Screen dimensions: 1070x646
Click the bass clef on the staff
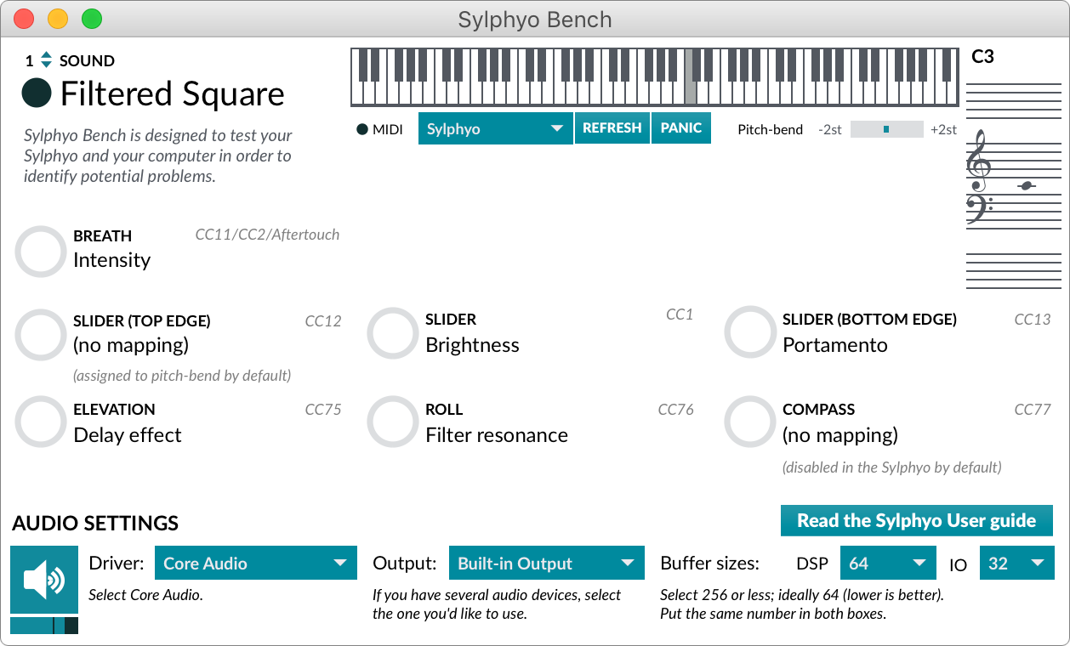click(x=979, y=208)
